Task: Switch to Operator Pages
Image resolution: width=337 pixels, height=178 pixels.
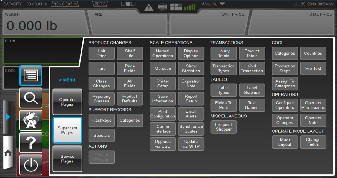Action: 67,102
